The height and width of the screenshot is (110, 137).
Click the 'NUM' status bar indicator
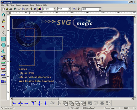point(126,108)
